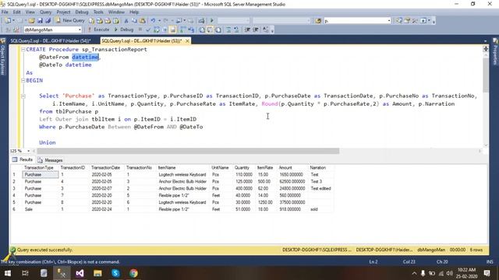Collapse the BEGIN outline block
This screenshot has width=499, height=280.
(23, 80)
